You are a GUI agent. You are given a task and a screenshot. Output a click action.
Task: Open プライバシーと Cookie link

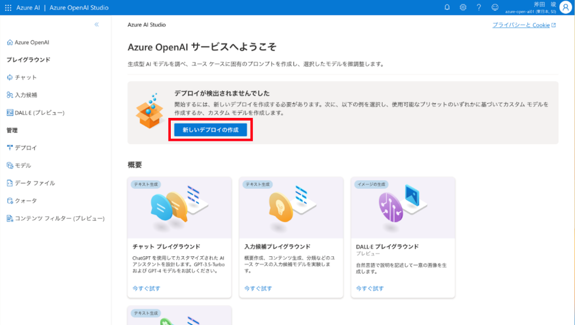point(521,25)
